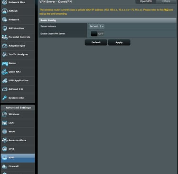Click the Advanced Settings section header
The image size is (178, 174).
point(18,107)
